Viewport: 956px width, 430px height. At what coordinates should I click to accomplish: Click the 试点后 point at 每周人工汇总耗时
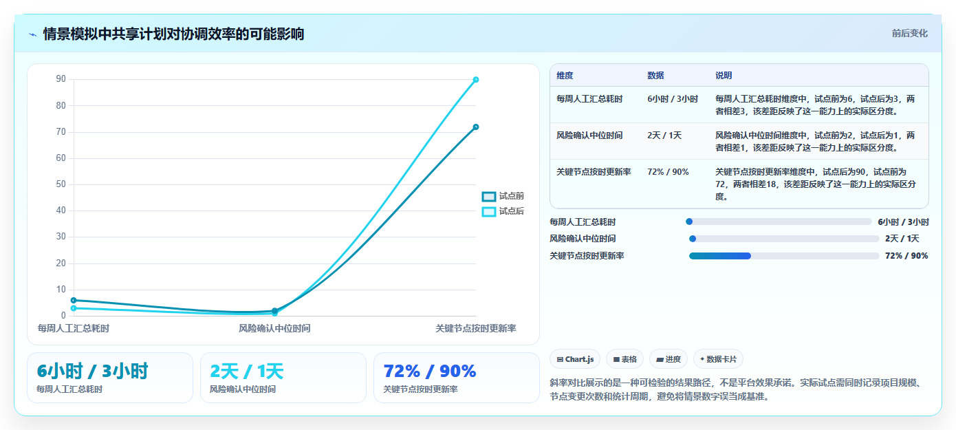coord(74,308)
